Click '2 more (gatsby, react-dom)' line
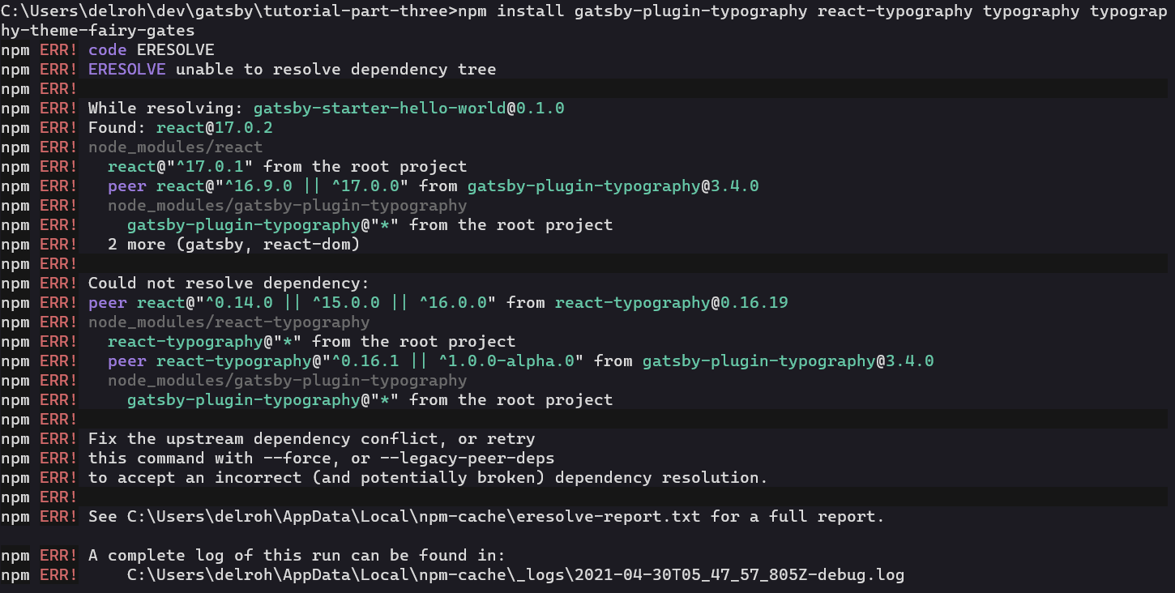The image size is (1175, 593). point(233,245)
